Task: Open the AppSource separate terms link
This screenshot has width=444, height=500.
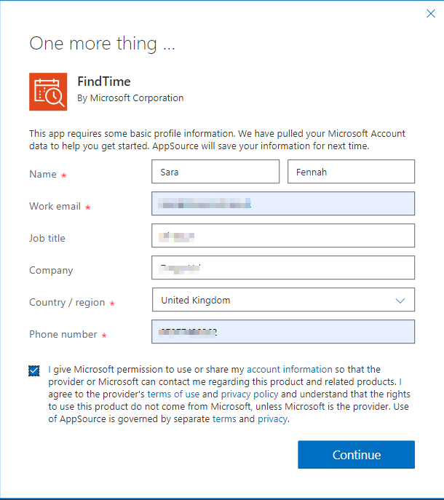Action: click(x=223, y=419)
